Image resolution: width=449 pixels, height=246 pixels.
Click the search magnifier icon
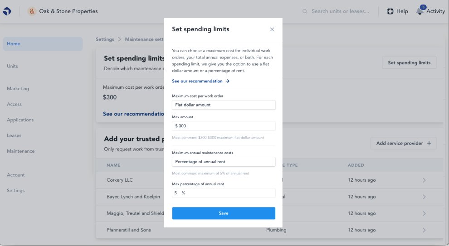click(305, 11)
